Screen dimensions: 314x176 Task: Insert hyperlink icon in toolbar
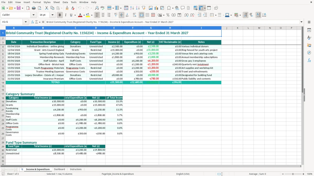pos(177,8)
